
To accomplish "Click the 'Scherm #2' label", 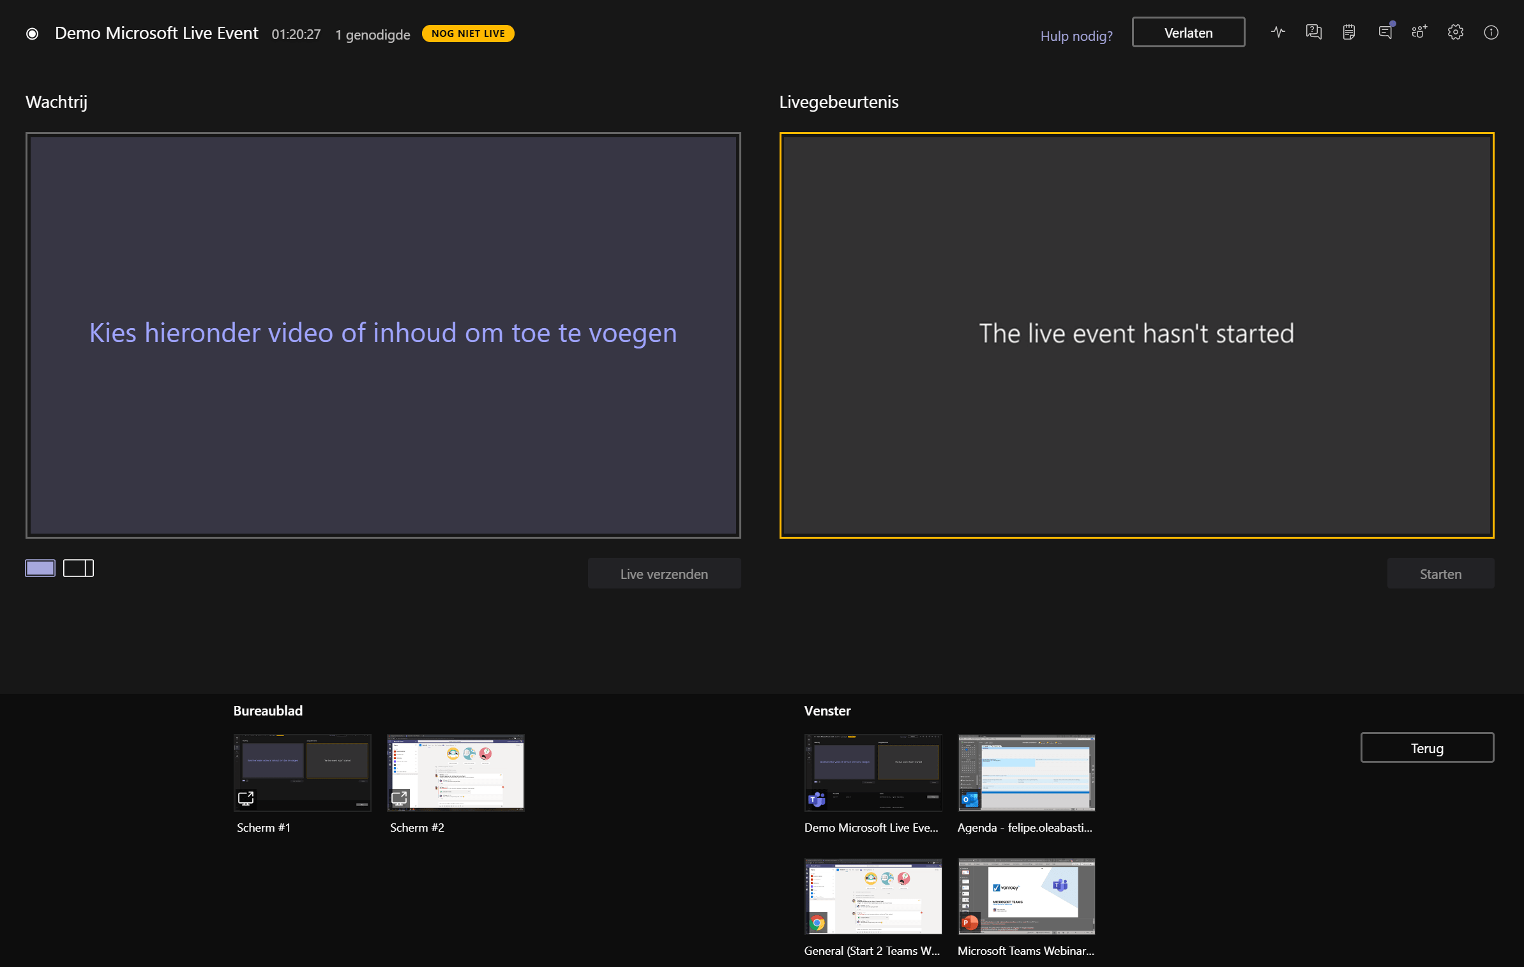I will coord(417,827).
